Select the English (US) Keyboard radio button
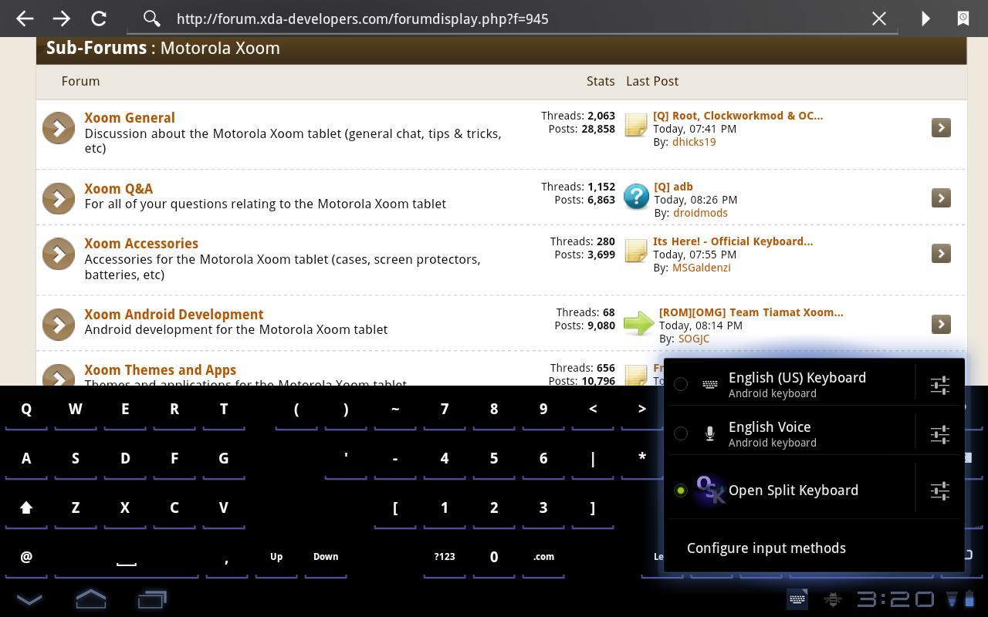Image resolution: width=988 pixels, height=617 pixels. (681, 384)
